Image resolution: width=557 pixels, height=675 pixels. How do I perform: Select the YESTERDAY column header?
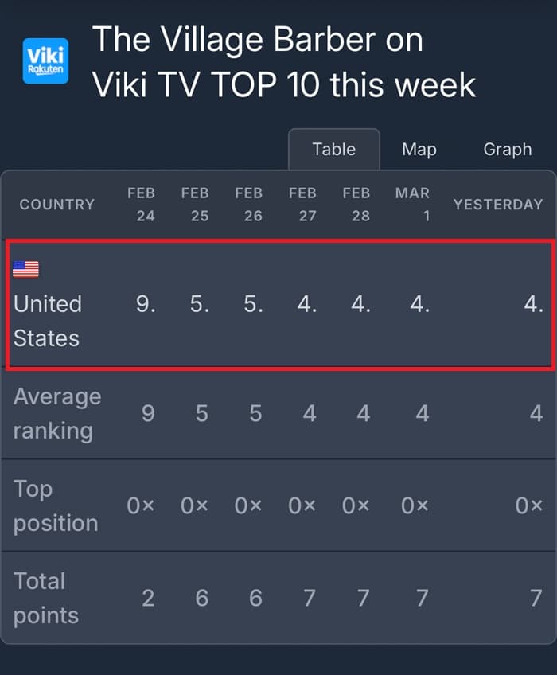click(497, 205)
